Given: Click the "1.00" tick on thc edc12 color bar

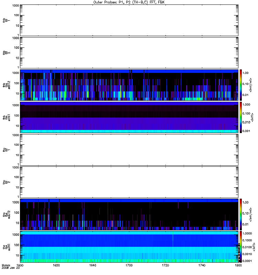Looking at the screenshot, I should pos(245,202).
